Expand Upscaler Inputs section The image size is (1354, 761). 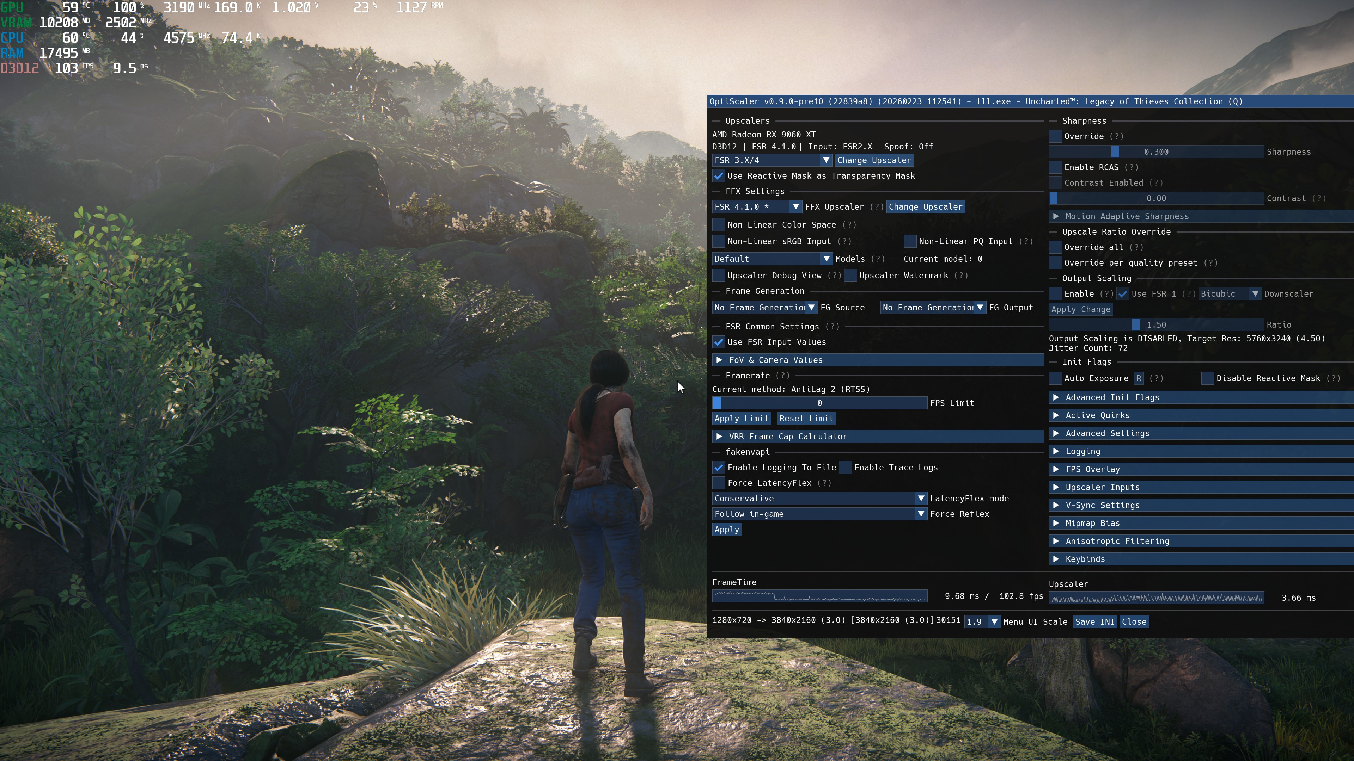(1202, 487)
